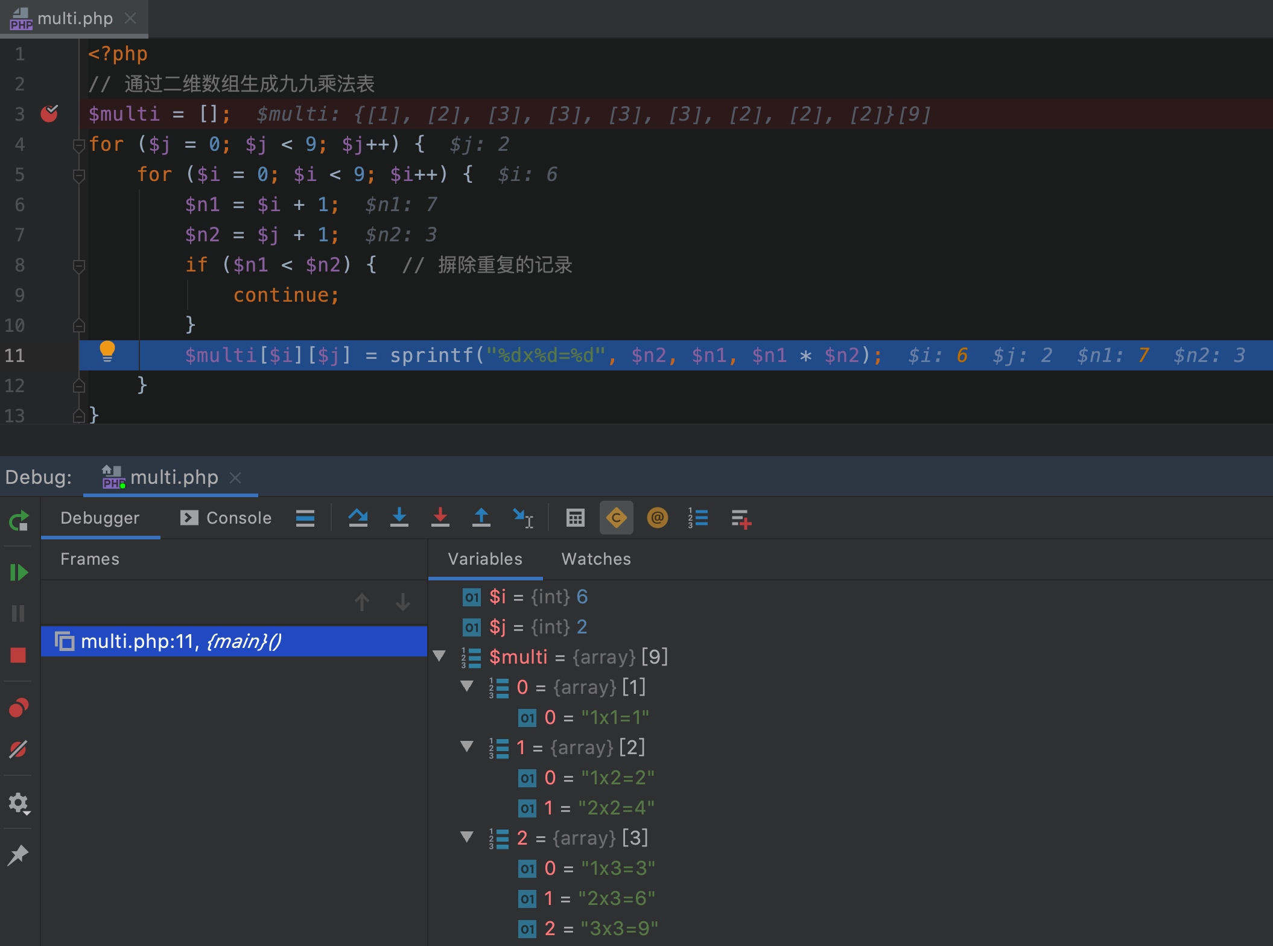The image size is (1273, 946).
Task: Select the next frame with the down arrow
Action: pos(403,602)
